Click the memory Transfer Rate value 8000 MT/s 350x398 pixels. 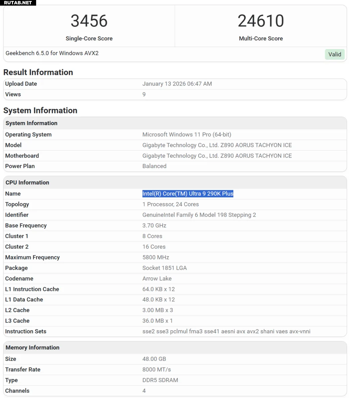click(157, 369)
